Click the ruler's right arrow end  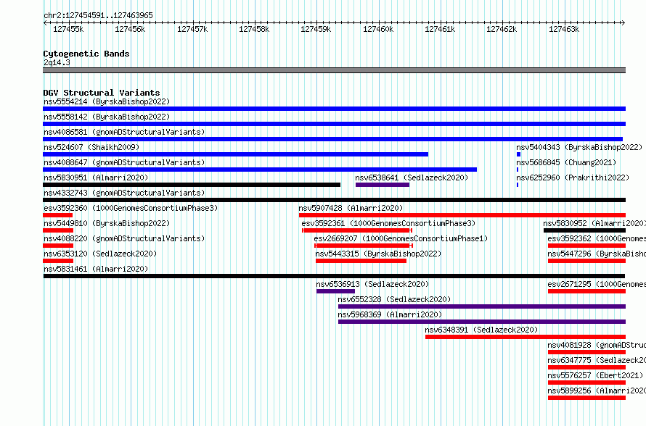coord(623,23)
